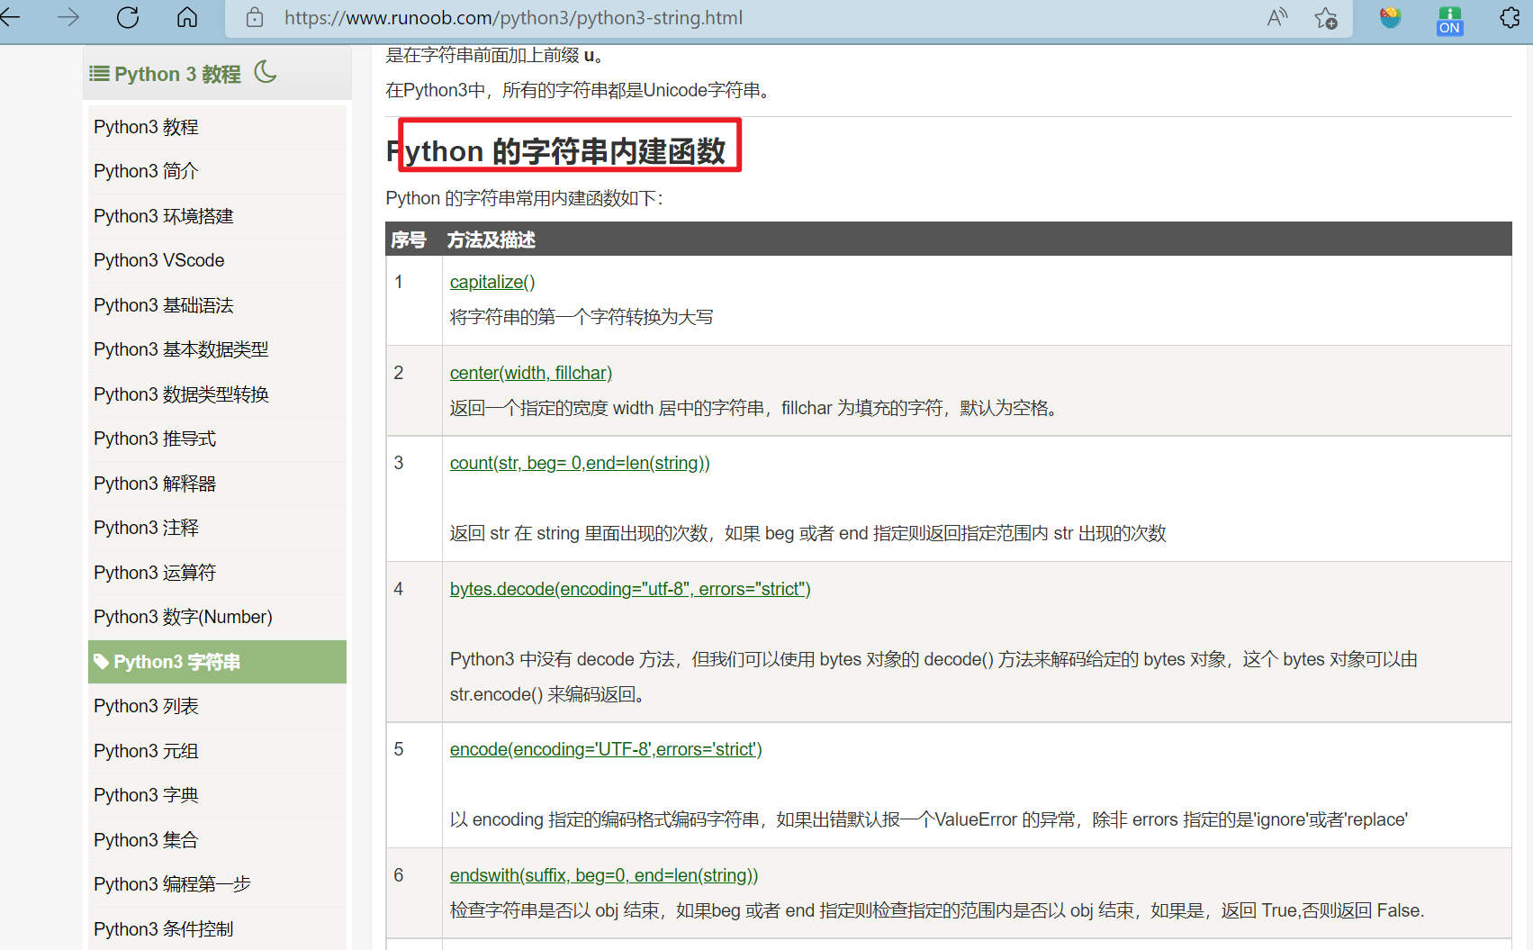Open the green ON extension
The image size is (1533, 950).
click(x=1449, y=17)
